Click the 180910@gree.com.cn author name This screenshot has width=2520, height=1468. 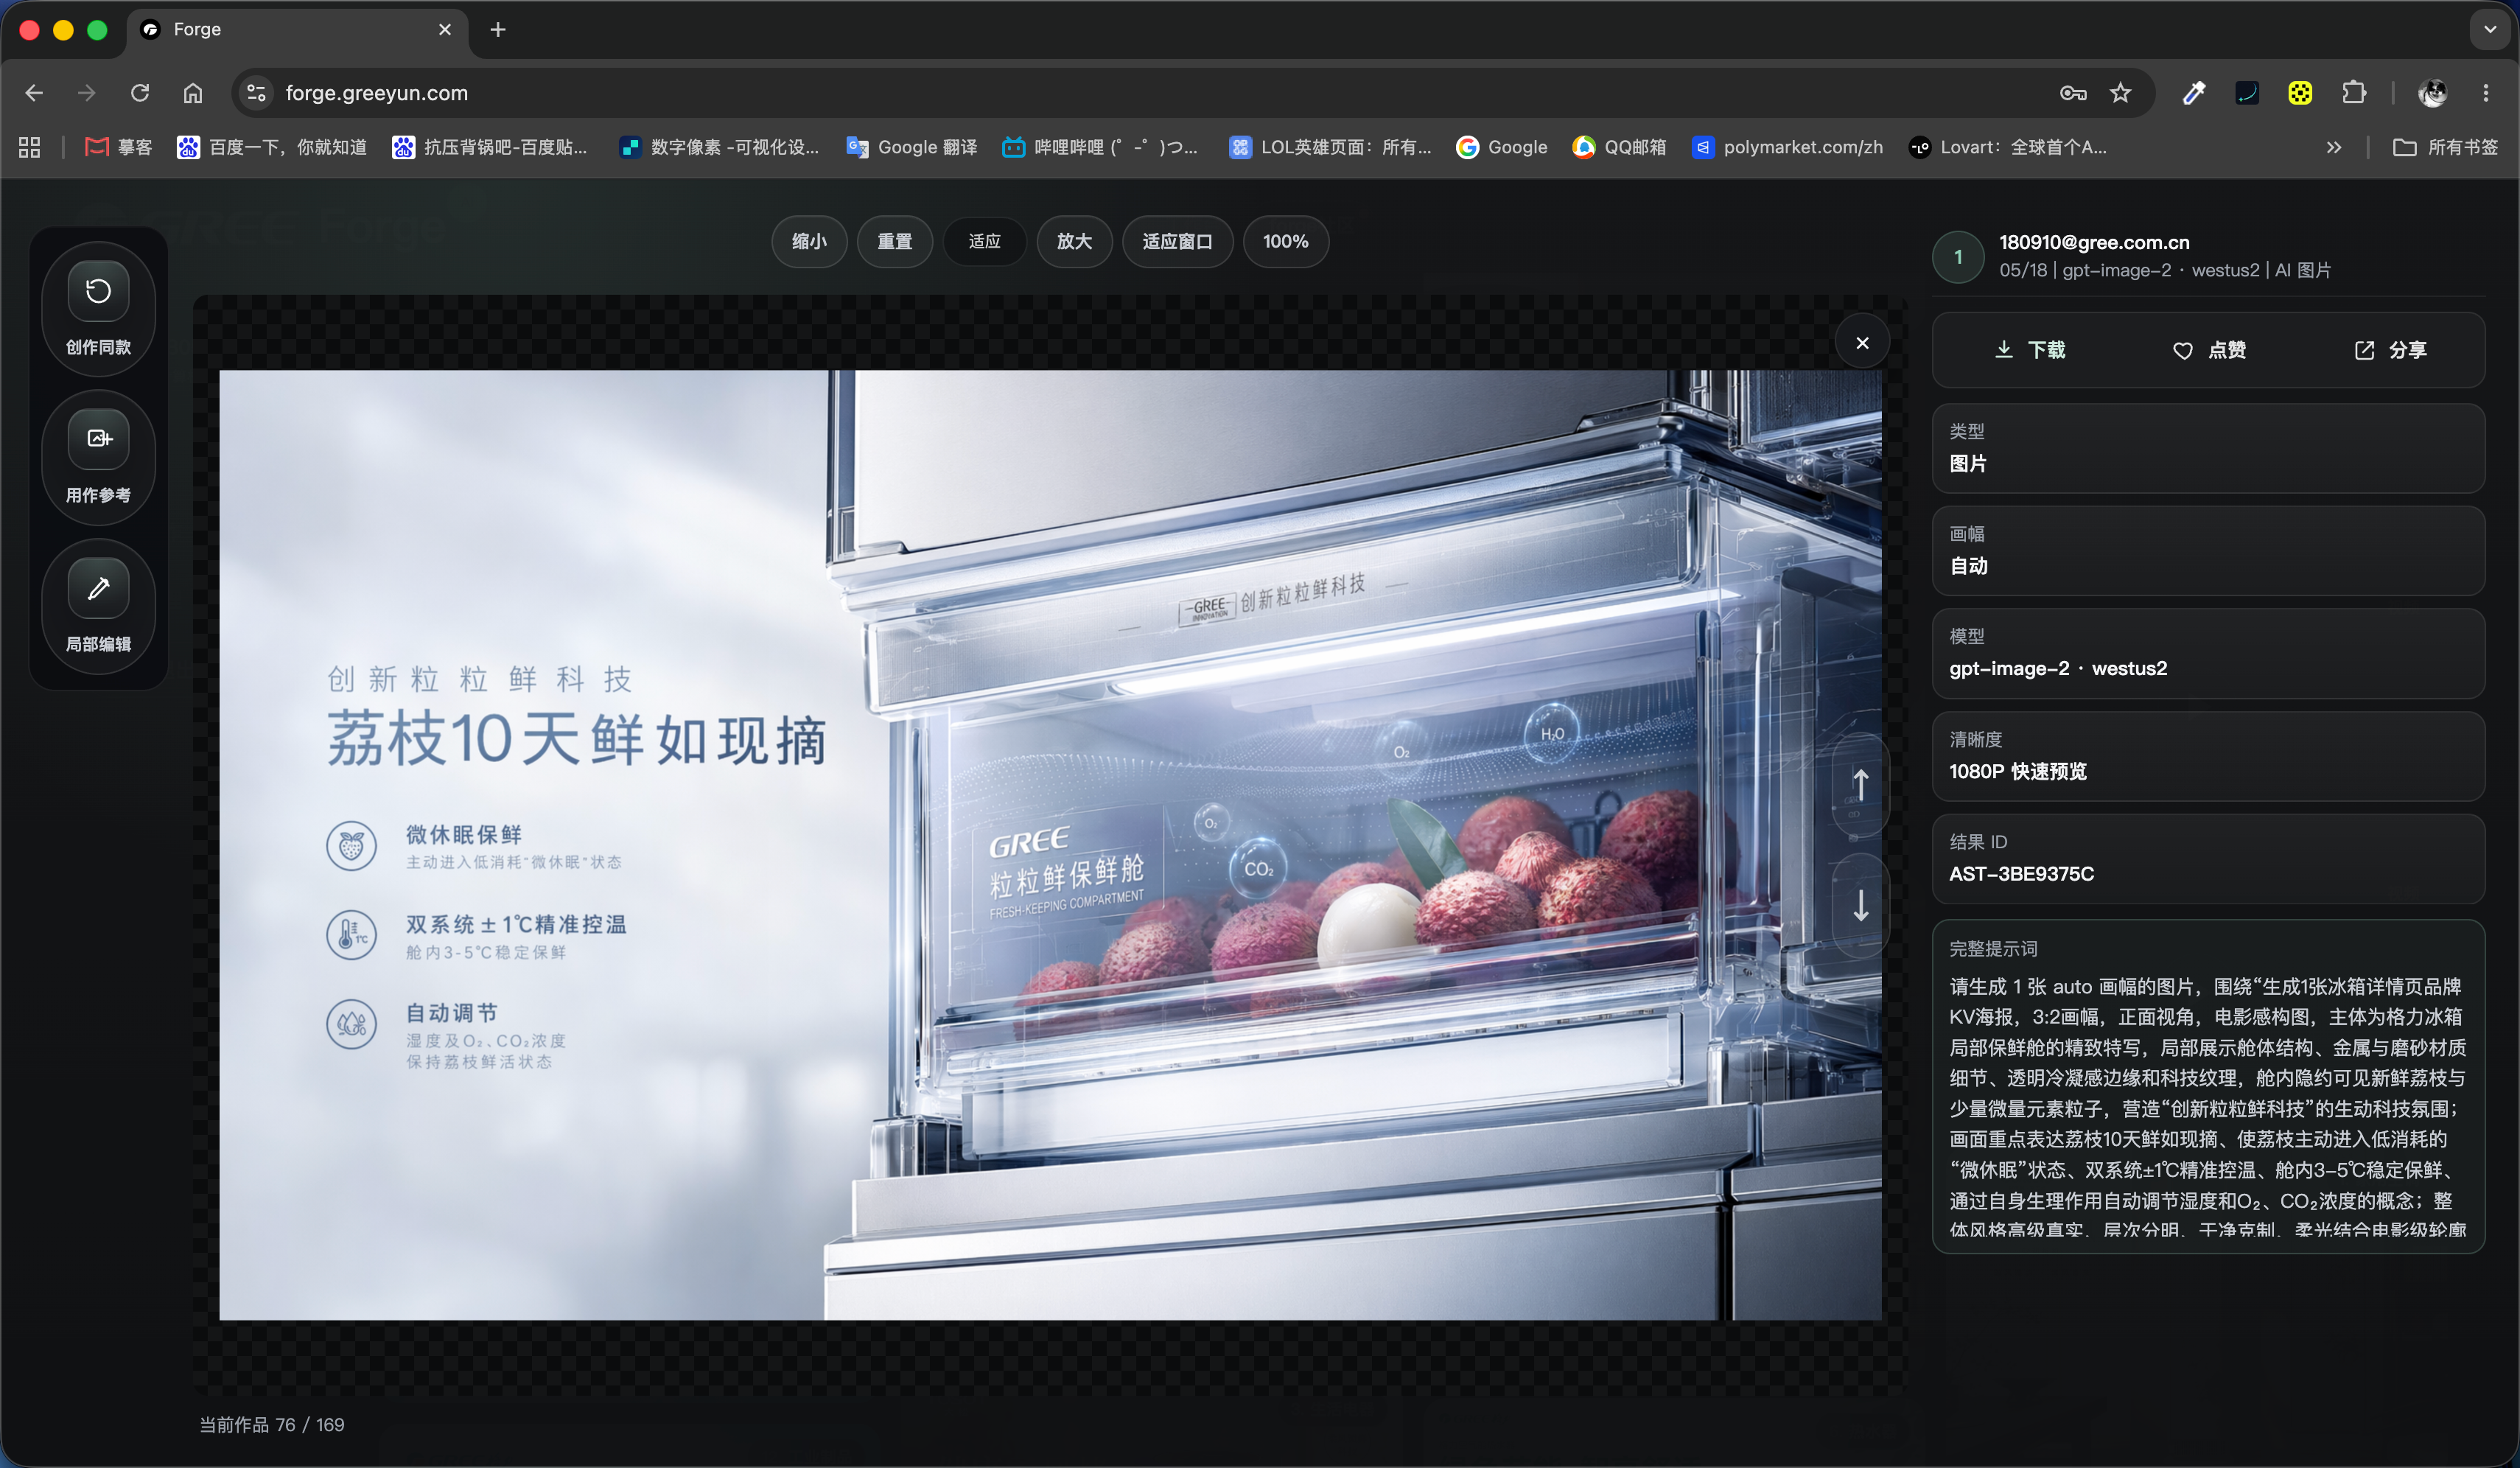(2094, 242)
